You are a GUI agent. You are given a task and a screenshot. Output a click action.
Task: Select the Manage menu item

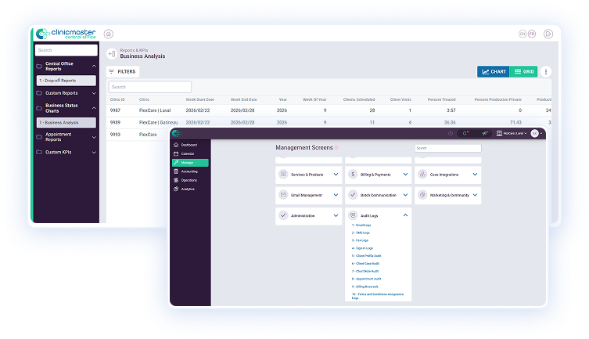pyautogui.click(x=190, y=163)
